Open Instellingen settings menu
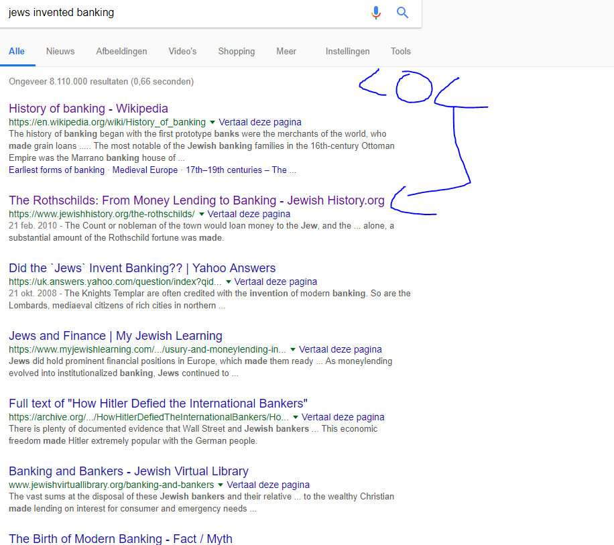614x545 pixels. (348, 52)
